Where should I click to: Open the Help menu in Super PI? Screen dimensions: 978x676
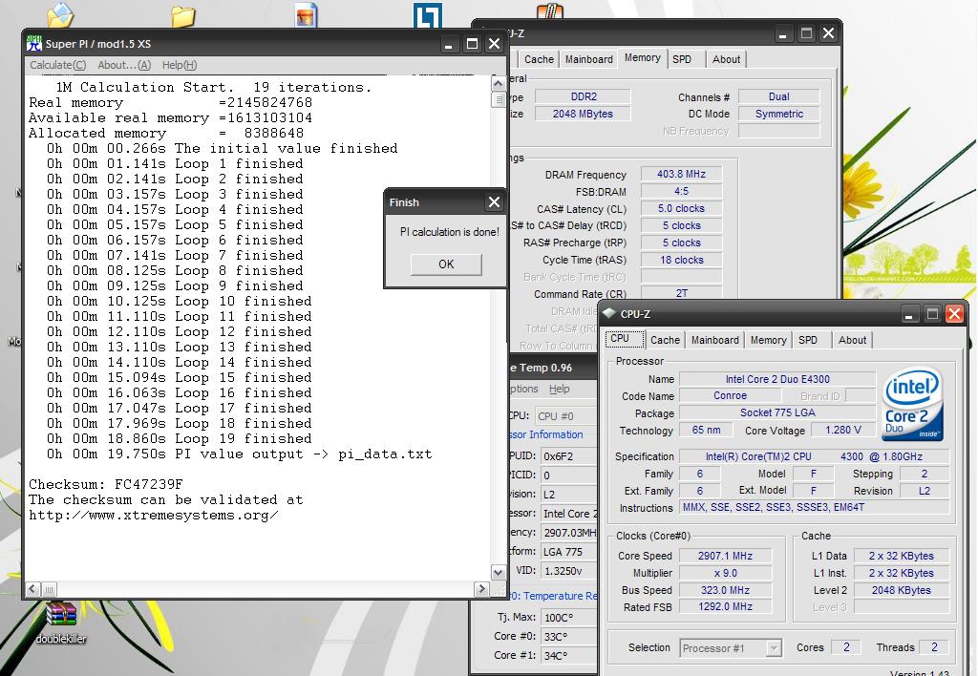[x=179, y=65]
